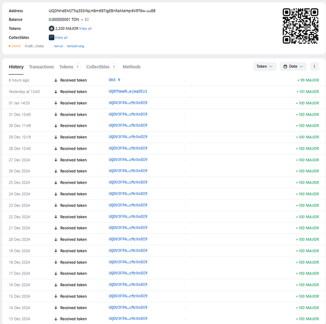
Task: Click the received arrow icon for 01 Jan 14:55
Action: pos(56,103)
